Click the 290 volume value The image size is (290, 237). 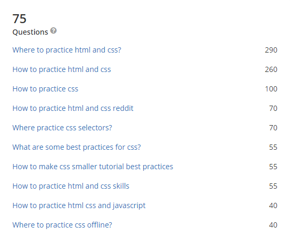(271, 50)
